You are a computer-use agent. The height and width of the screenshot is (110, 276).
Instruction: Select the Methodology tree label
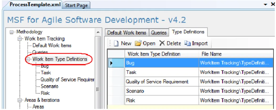[x=29, y=32]
